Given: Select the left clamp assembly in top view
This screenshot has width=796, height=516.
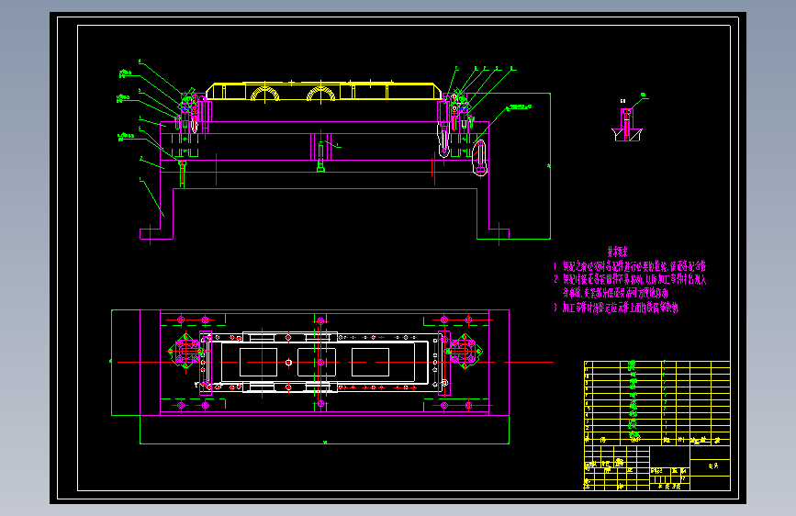Looking at the screenshot, I should click(186, 351).
